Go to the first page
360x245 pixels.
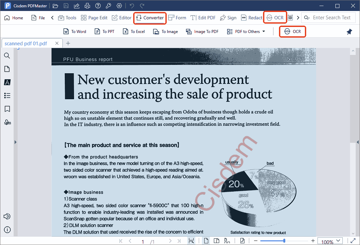(x=121, y=241)
